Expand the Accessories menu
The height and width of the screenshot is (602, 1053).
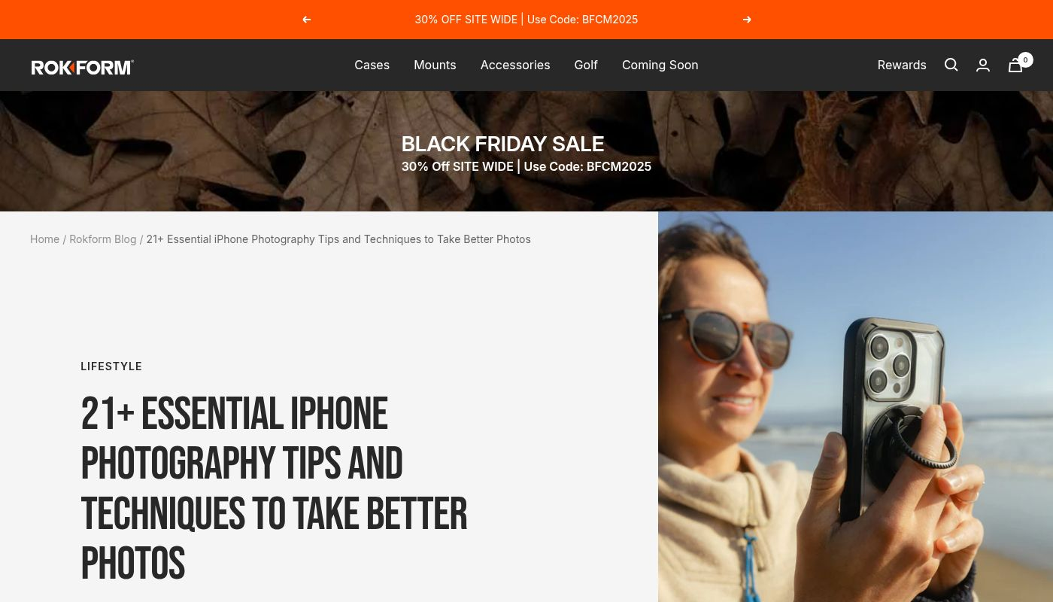[515, 65]
